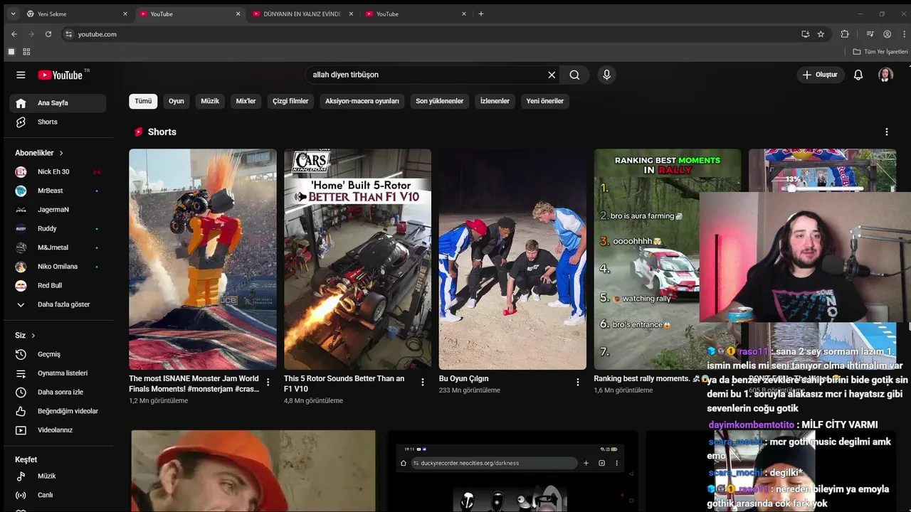Screen dimensions: 911x512
Task: Select the Oyun filter chip
Action: click(176, 101)
